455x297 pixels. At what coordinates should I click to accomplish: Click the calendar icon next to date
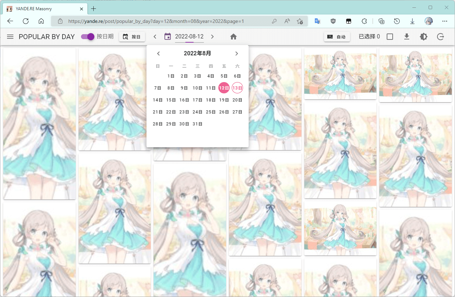(x=168, y=37)
